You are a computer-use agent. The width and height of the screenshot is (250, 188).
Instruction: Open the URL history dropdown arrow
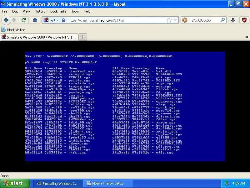tap(175, 20)
